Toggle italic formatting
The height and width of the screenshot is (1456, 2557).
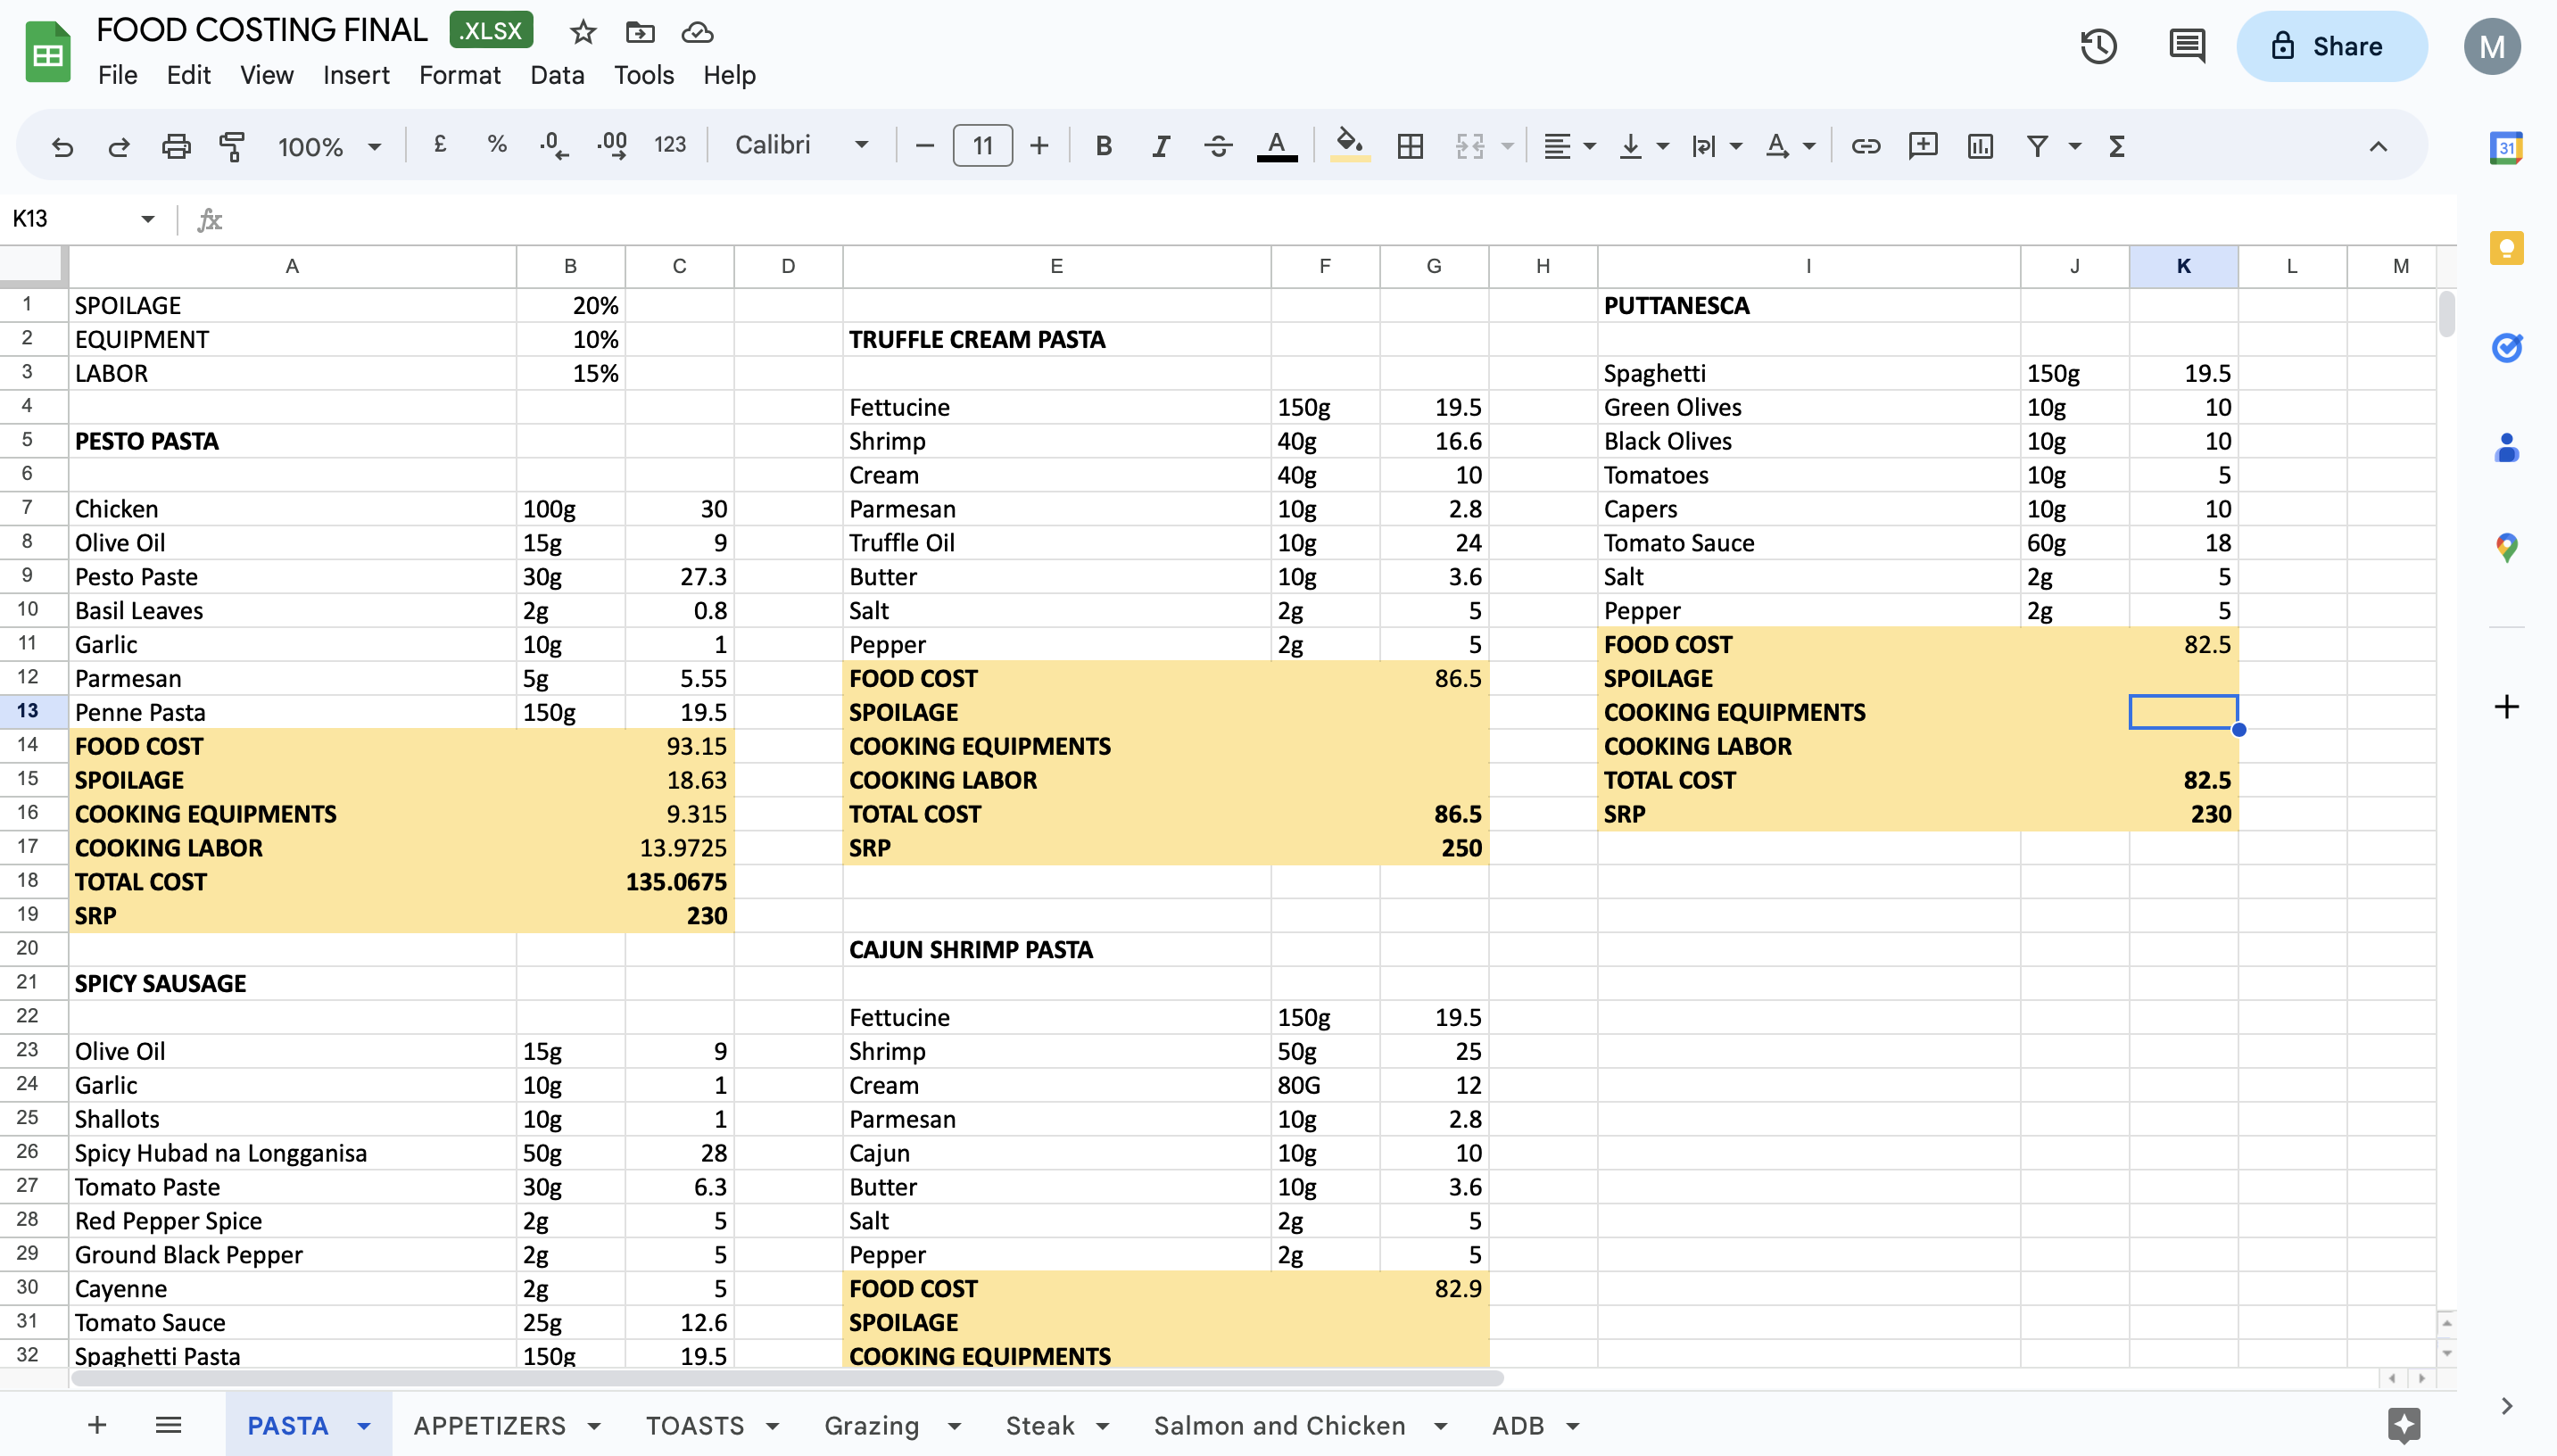[1160, 147]
